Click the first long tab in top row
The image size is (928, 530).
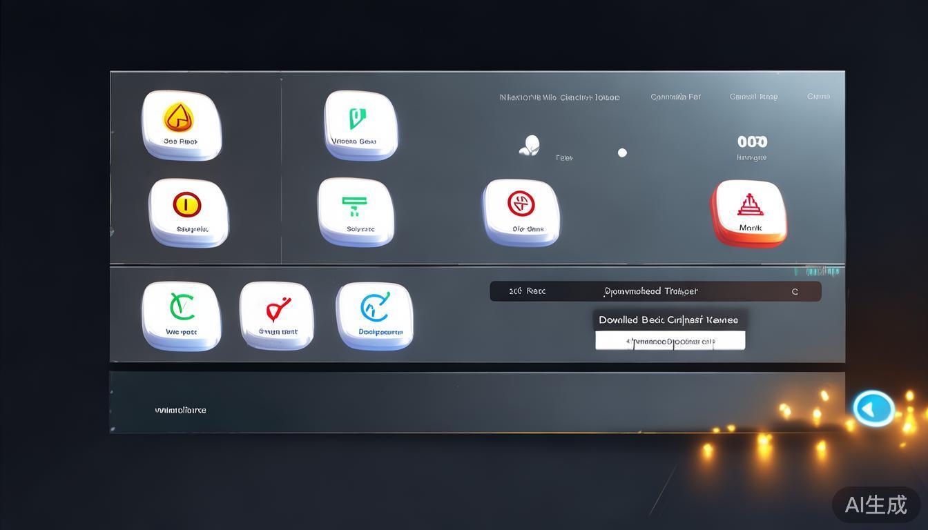pos(559,97)
